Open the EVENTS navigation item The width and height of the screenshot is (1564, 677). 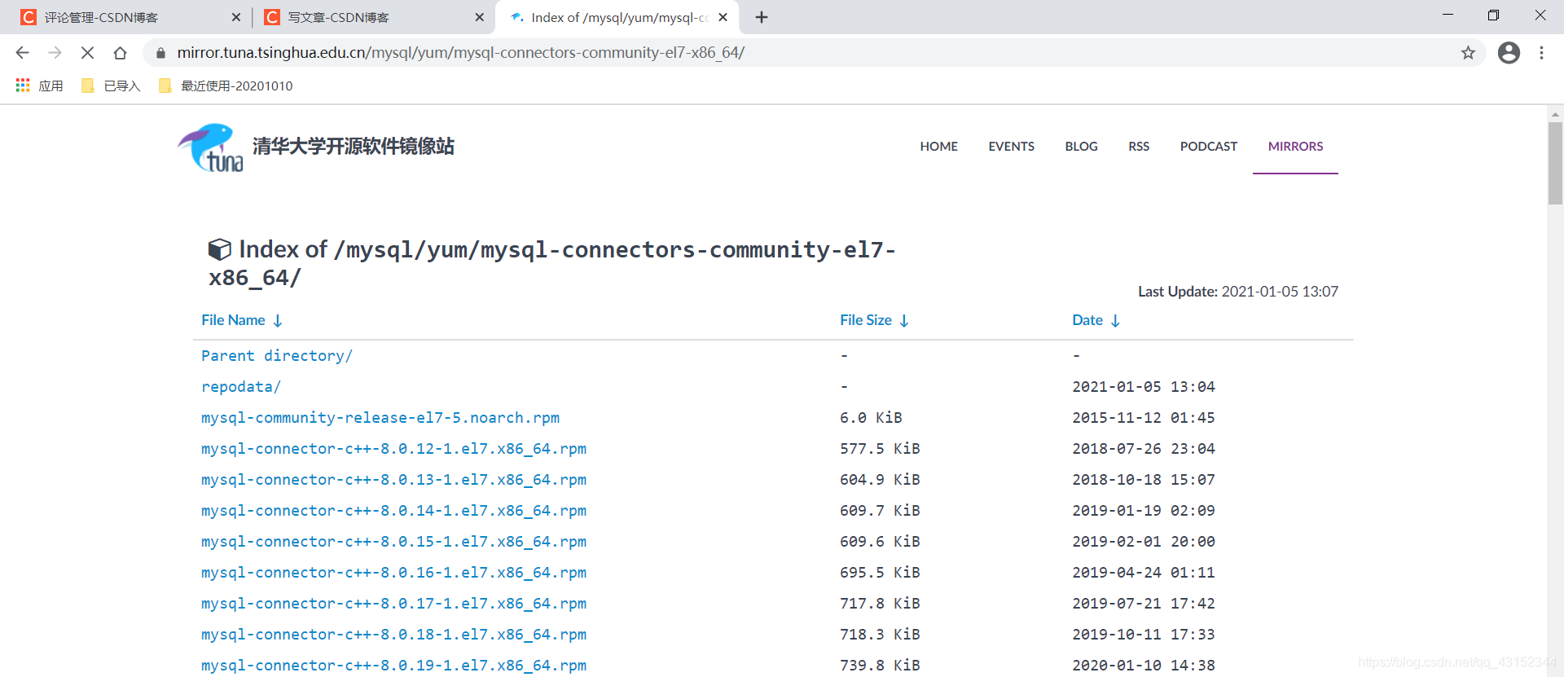[x=1011, y=147]
